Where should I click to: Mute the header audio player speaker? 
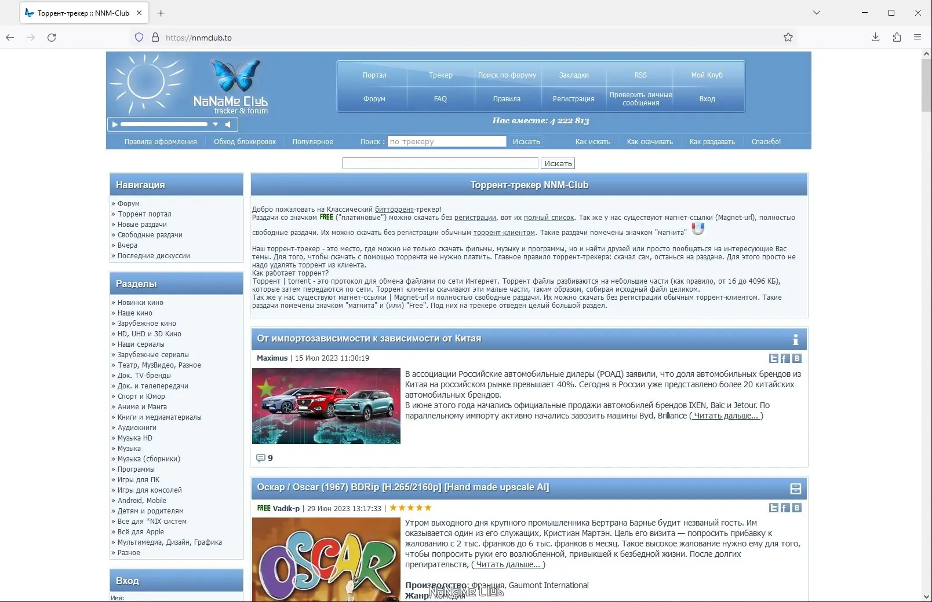click(x=228, y=124)
